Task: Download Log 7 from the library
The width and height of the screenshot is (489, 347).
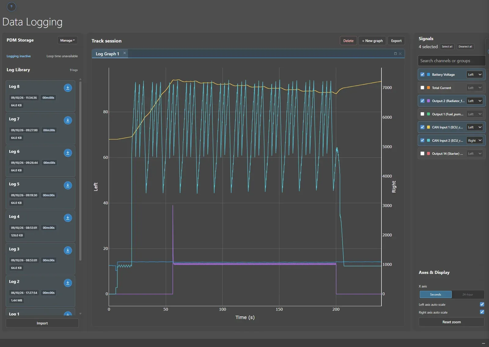Action: (68, 120)
